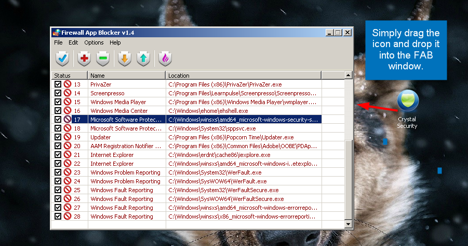The height and width of the screenshot is (246, 468).
Task: Click the SysWOW64 WerFaultSecure.exe path
Action: 226,199
